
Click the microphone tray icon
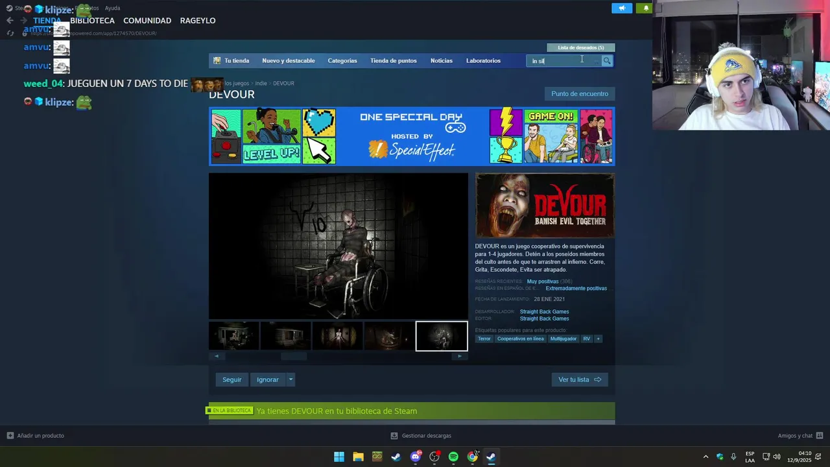[x=733, y=457]
